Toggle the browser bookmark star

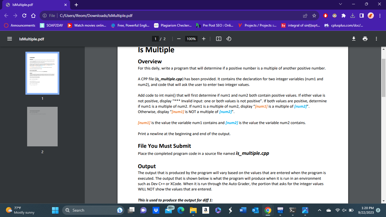315,16
